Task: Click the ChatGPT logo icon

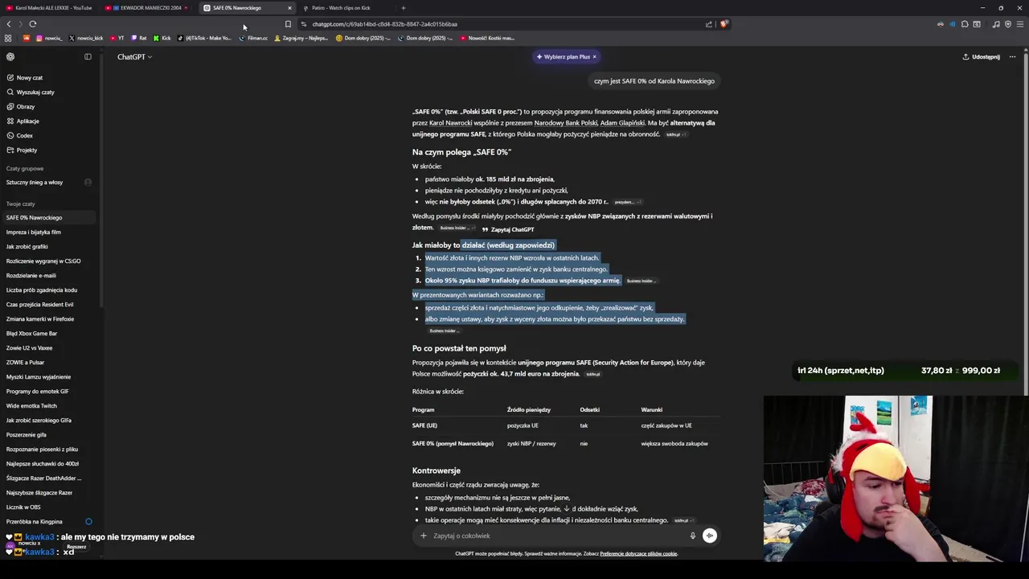Action: click(10, 57)
